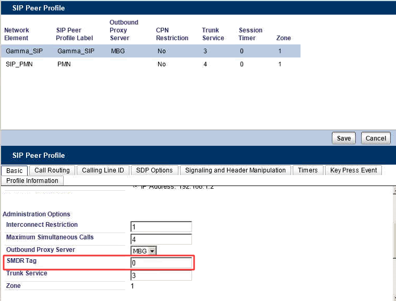
Task: Switch to the Timers tab
Action: point(308,170)
